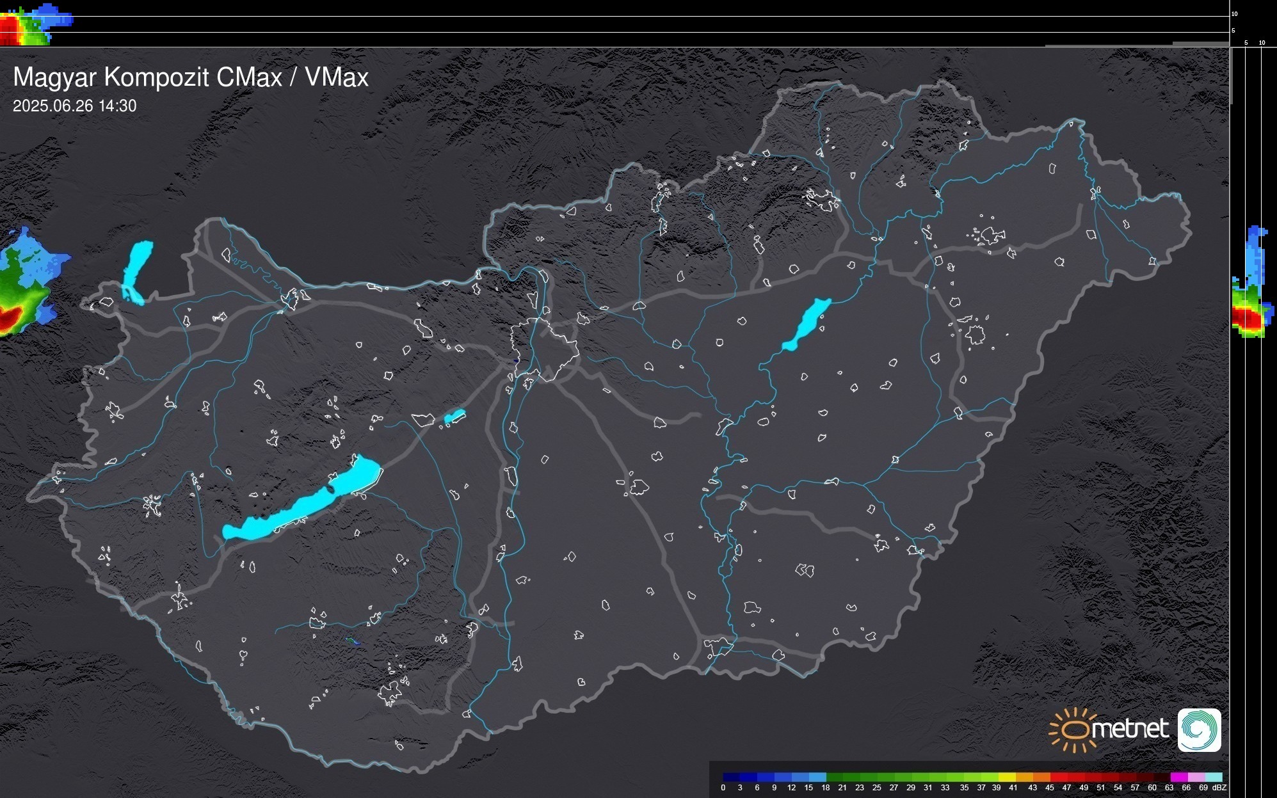Click the red storm core west of Hungary
1277x798 pixels.
[10, 318]
